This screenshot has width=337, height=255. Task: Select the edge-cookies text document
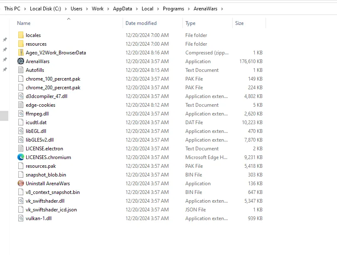40,105
